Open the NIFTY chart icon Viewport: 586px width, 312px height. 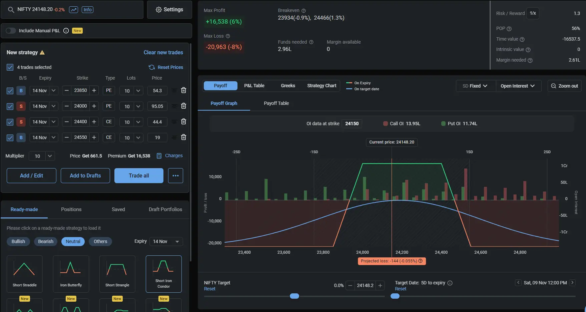point(73,10)
